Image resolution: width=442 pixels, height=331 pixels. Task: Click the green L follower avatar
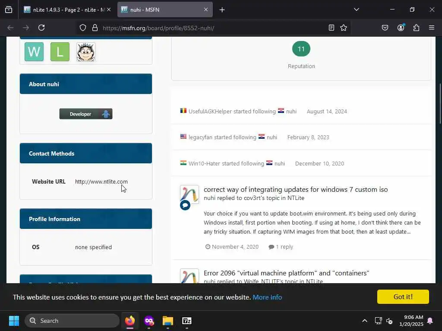pos(60,52)
